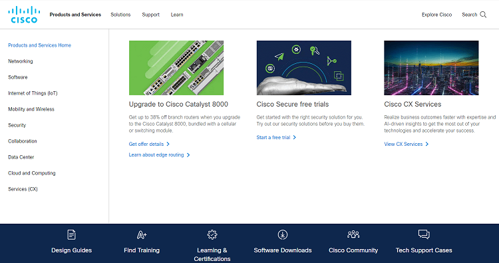
Task: Click the Software Downloads arrow icon
Action: [x=283, y=234]
